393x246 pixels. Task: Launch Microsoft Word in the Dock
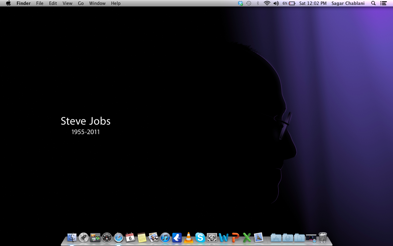click(224, 237)
